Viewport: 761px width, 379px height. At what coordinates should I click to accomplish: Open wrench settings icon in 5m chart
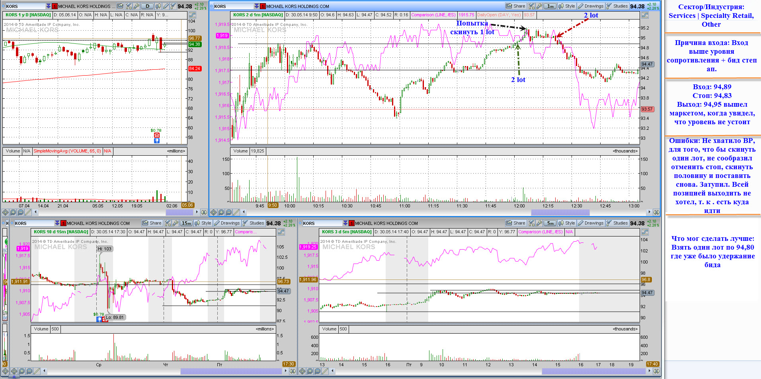[x=539, y=223]
